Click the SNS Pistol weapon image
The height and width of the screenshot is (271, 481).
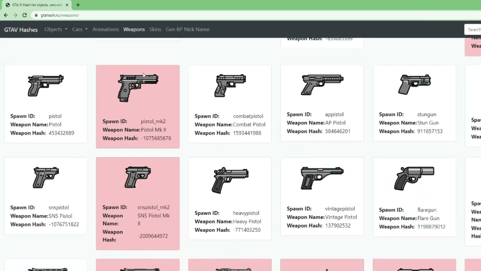click(45, 178)
